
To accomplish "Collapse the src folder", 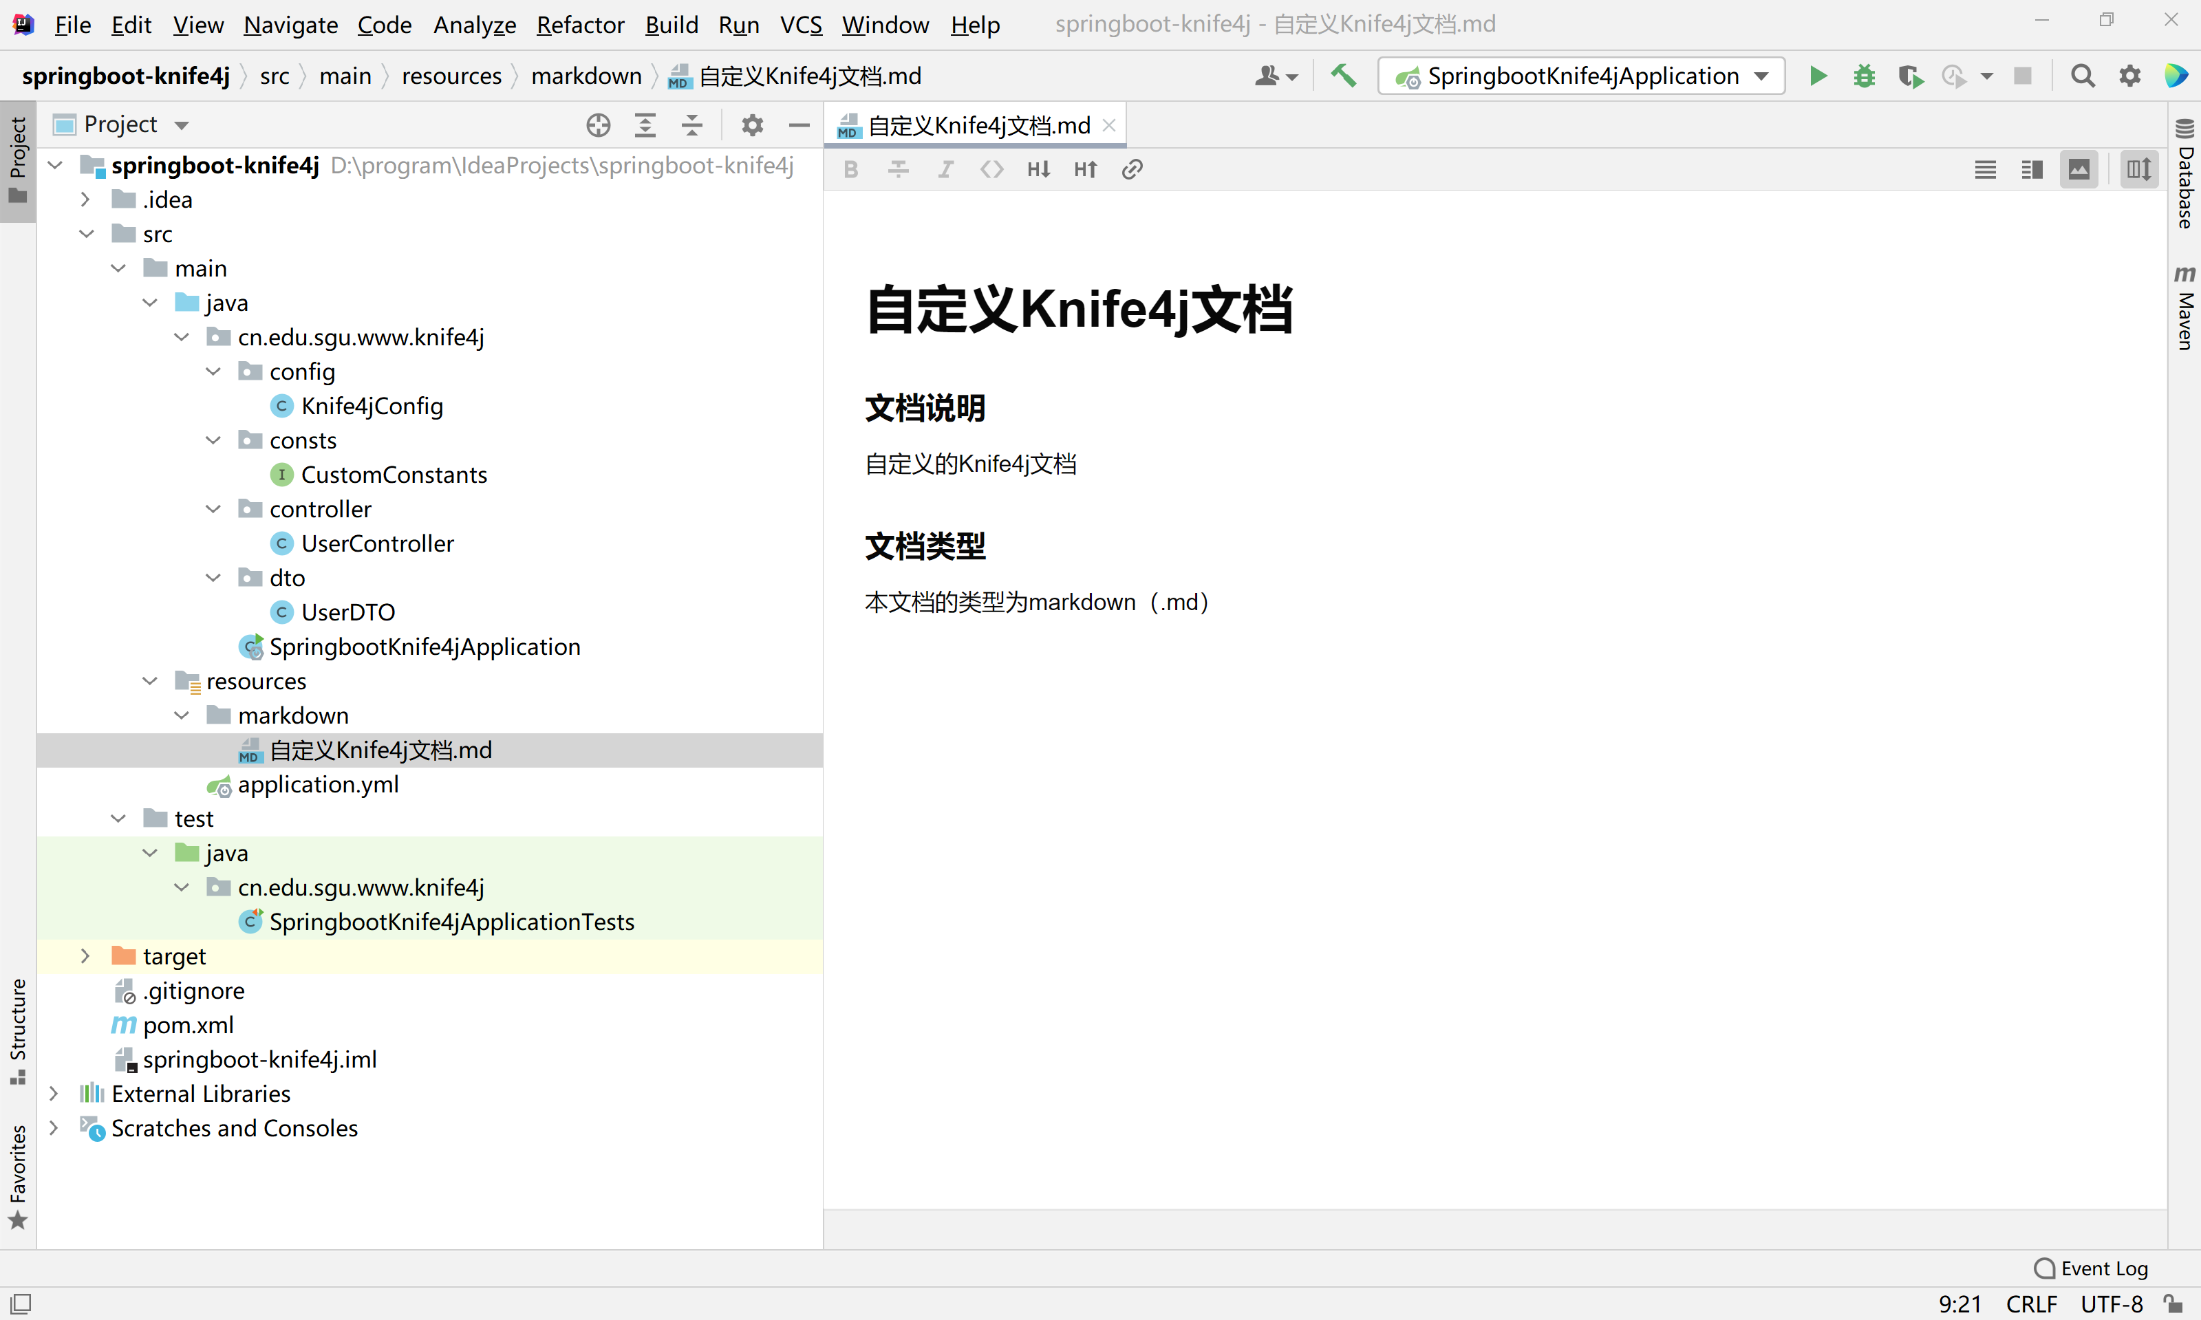I will pos(86,233).
